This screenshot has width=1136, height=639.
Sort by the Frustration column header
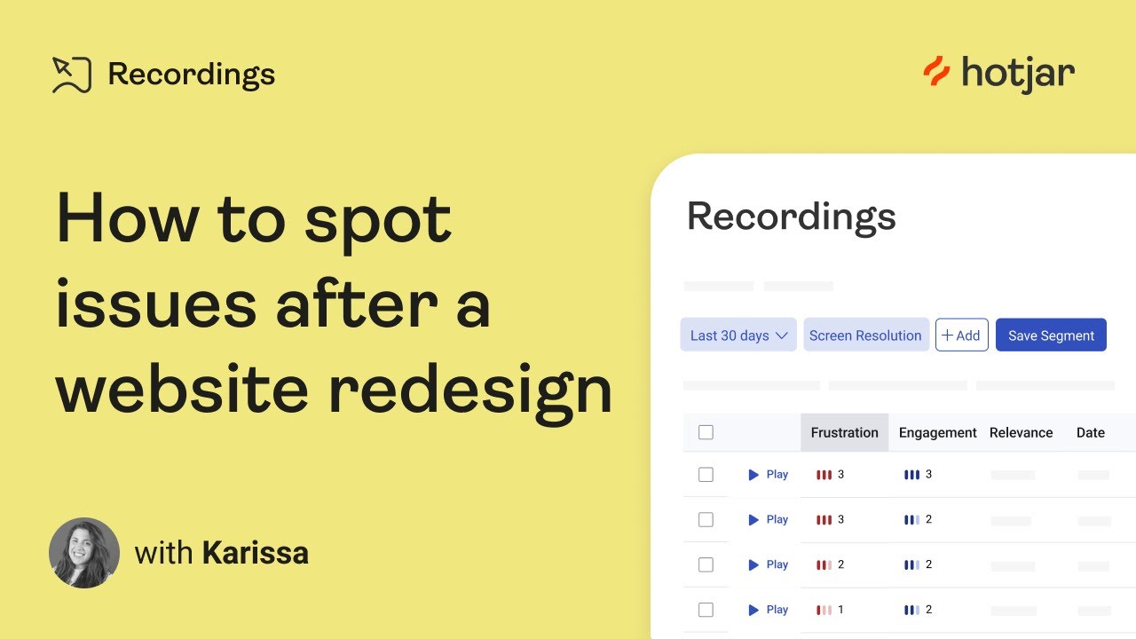tap(844, 433)
